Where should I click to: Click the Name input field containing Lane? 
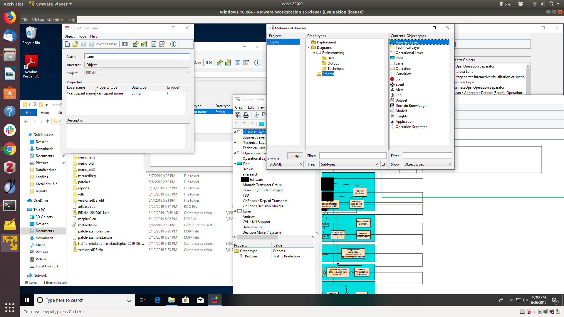[137, 57]
